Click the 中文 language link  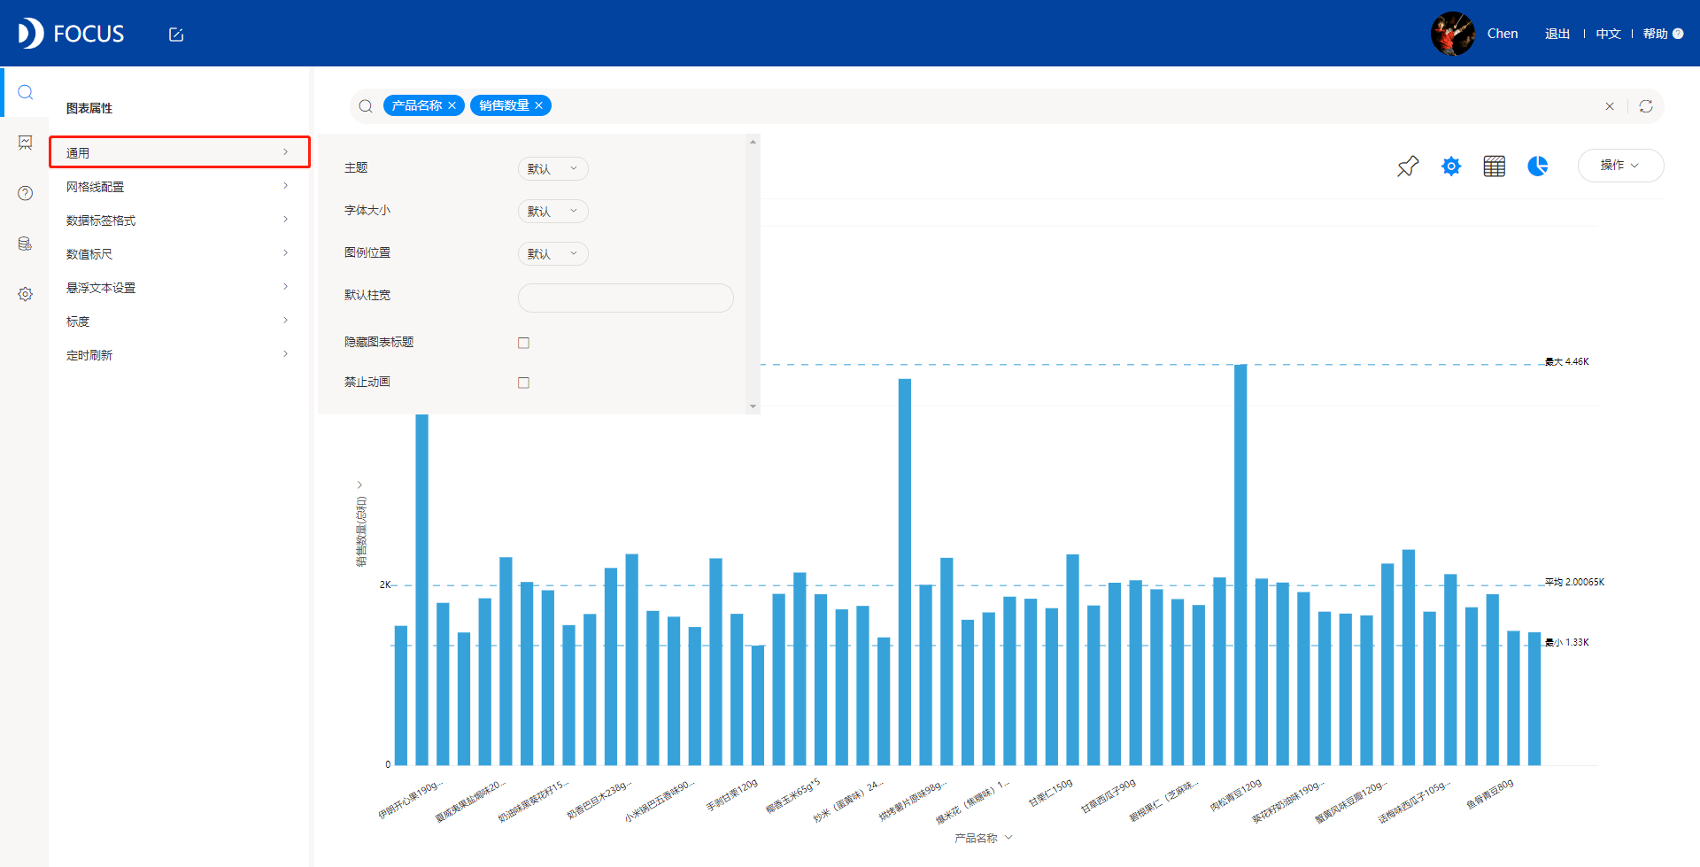click(1608, 34)
